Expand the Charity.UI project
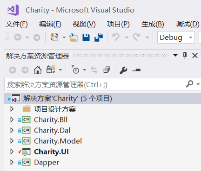 (x=12, y=152)
